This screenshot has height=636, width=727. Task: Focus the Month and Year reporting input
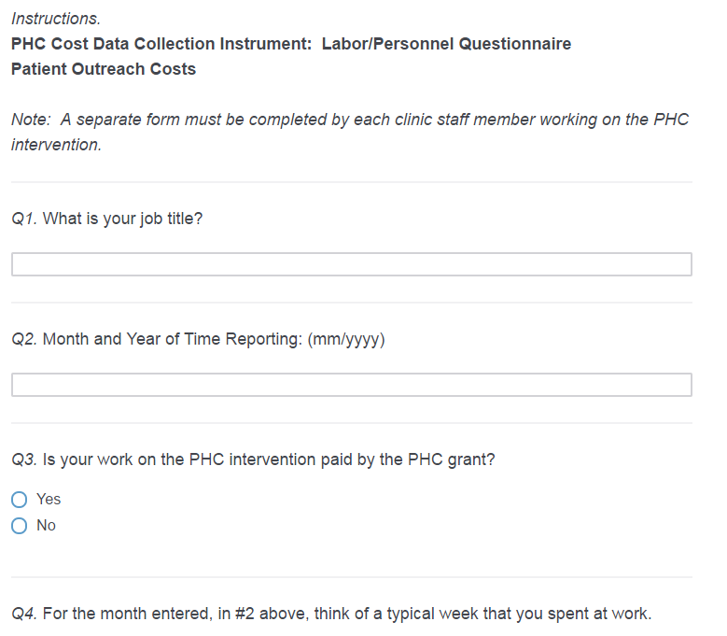coord(351,385)
